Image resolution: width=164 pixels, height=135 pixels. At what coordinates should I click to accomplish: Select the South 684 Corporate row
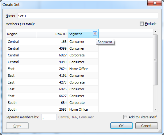52,103
